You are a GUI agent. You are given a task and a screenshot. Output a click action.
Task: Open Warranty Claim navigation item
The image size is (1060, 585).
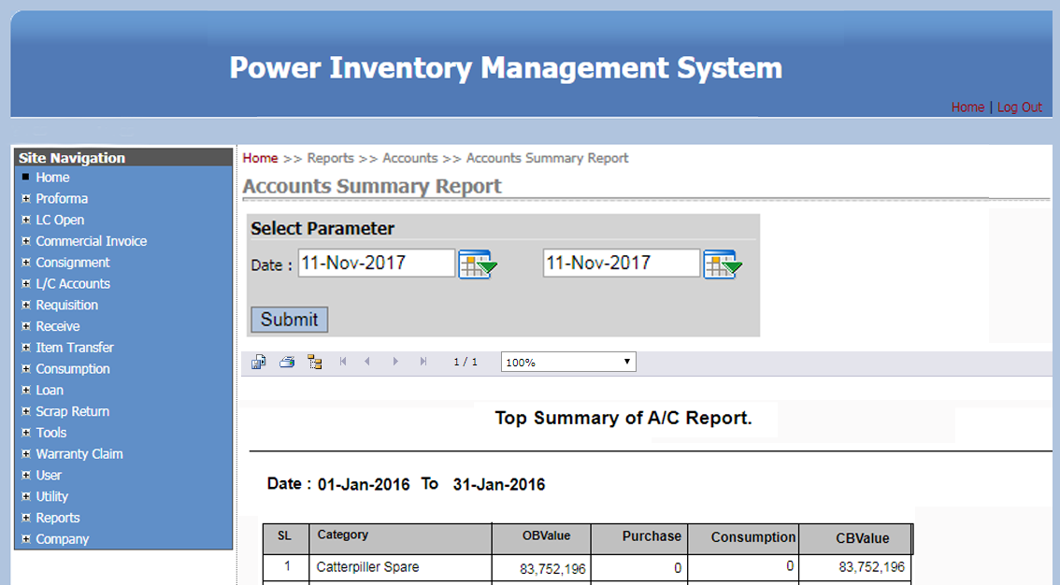(79, 454)
